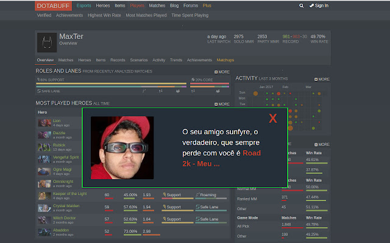Image resolution: width=390 pixels, height=243 pixels.
Task: Open the Esports menu item
Action: pos(84,5)
